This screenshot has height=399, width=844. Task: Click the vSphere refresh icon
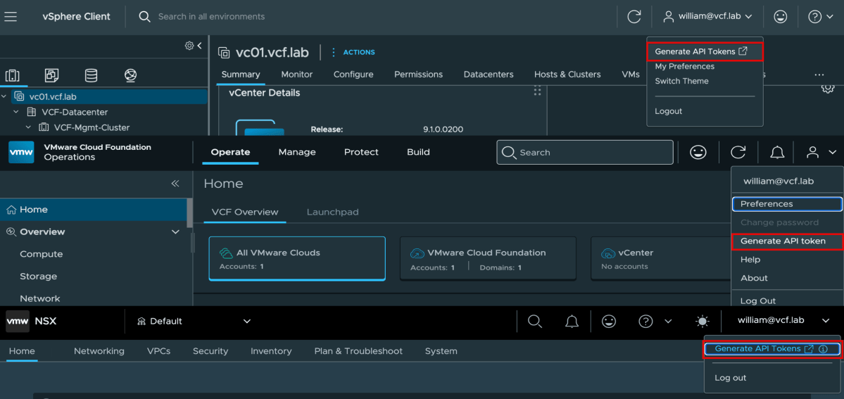click(x=634, y=17)
